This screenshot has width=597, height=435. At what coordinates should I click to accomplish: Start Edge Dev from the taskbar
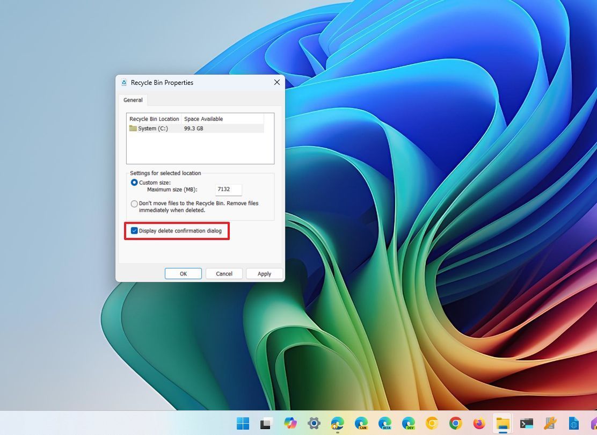tap(408, 424)
